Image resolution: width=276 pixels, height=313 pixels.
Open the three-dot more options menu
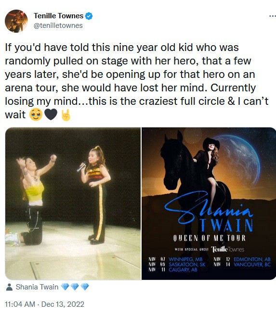click(273, 16)
